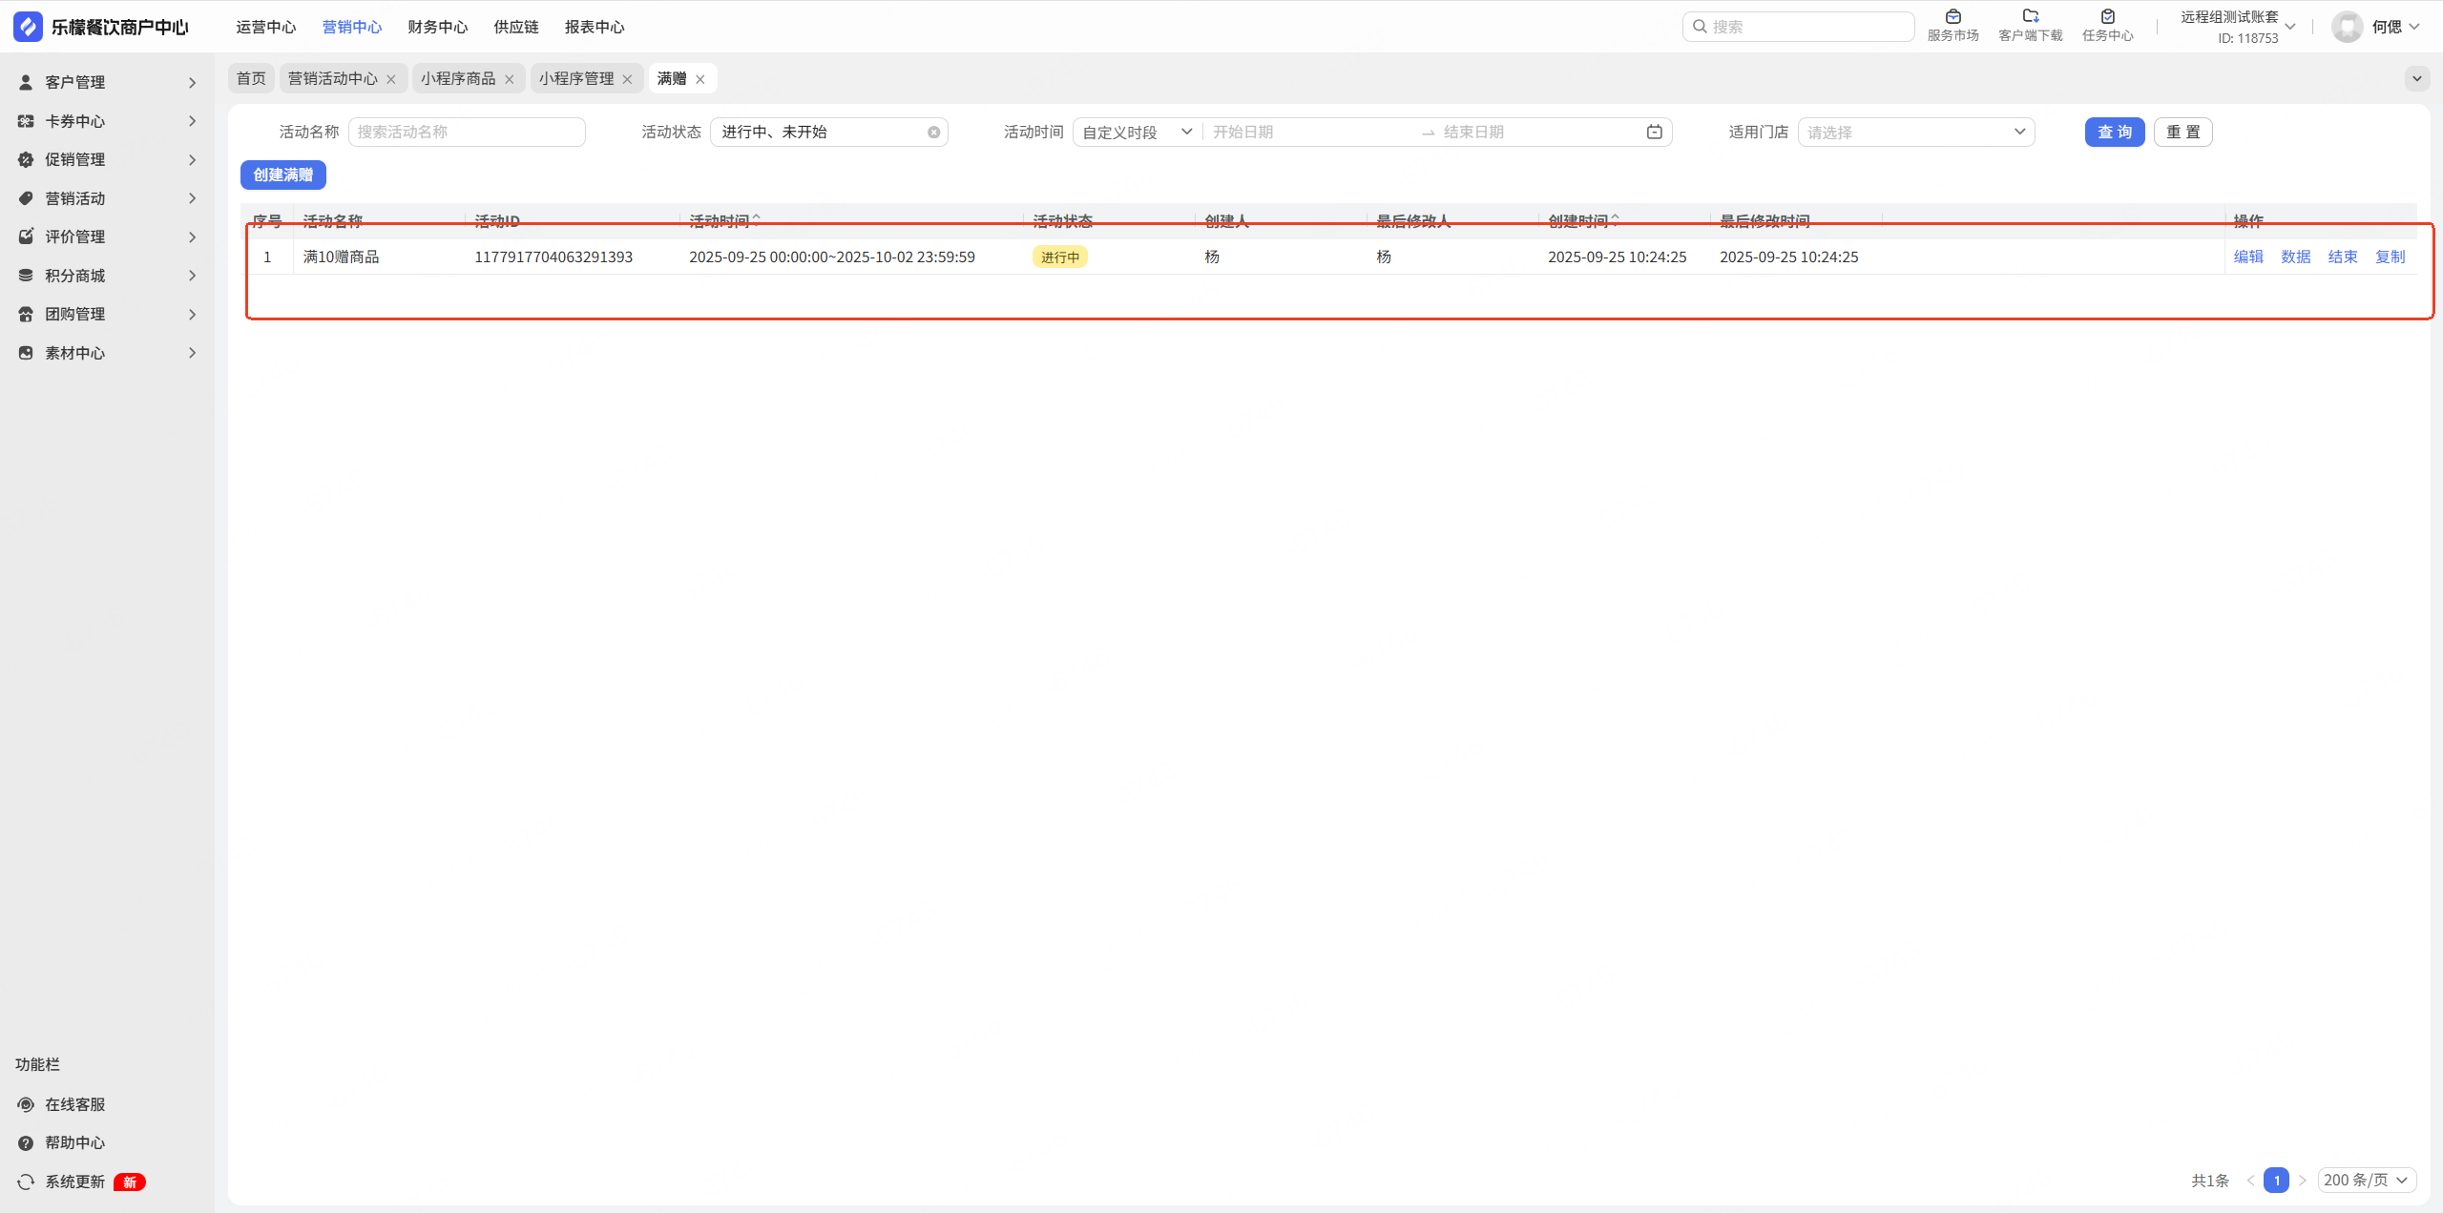Screen dimensions: 2443x1213
Task: Focus the 活动名称 search input
Action: (466, 132)
